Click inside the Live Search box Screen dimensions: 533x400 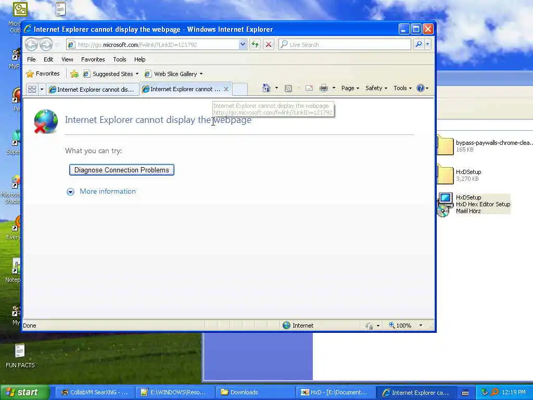coord(345,45)
